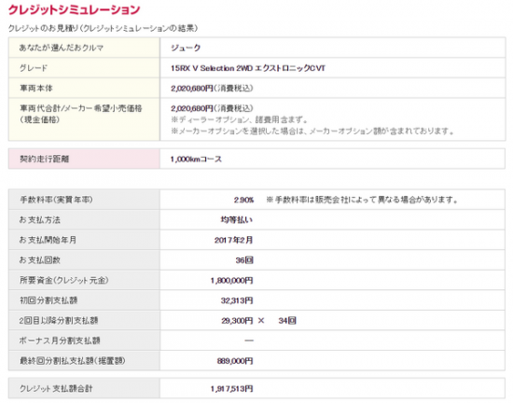This screenshot has height=403, width=513.
Task: Click the 34回 count value
Action: [287, 321]
